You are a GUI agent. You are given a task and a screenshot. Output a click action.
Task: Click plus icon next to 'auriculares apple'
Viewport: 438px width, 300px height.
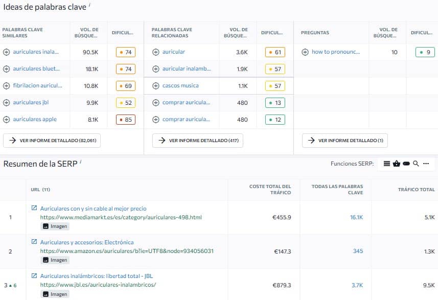coord(6,120)
